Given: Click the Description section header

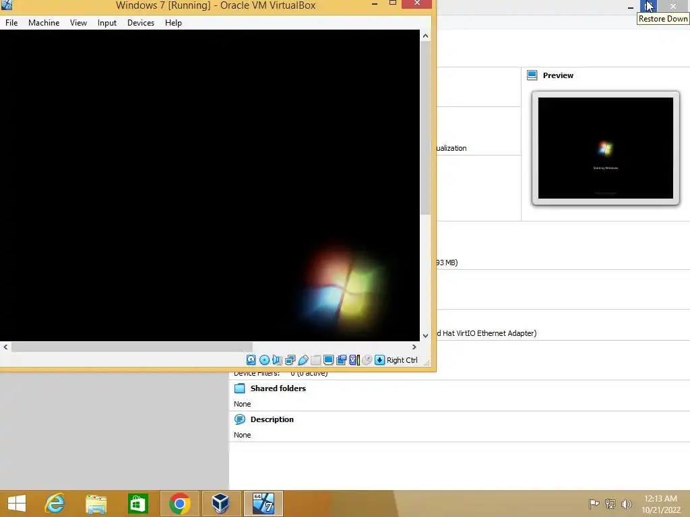Looking at the screenshot, I should (272, 419).
